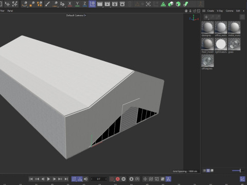Image resolution: width=247 pixels, height=185 pixels.
Task: Open the Create menu in Material Manager
Action: click(210, 11)
